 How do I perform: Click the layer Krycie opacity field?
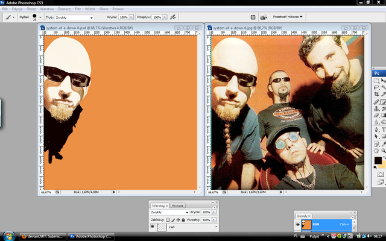coord(206,213)
